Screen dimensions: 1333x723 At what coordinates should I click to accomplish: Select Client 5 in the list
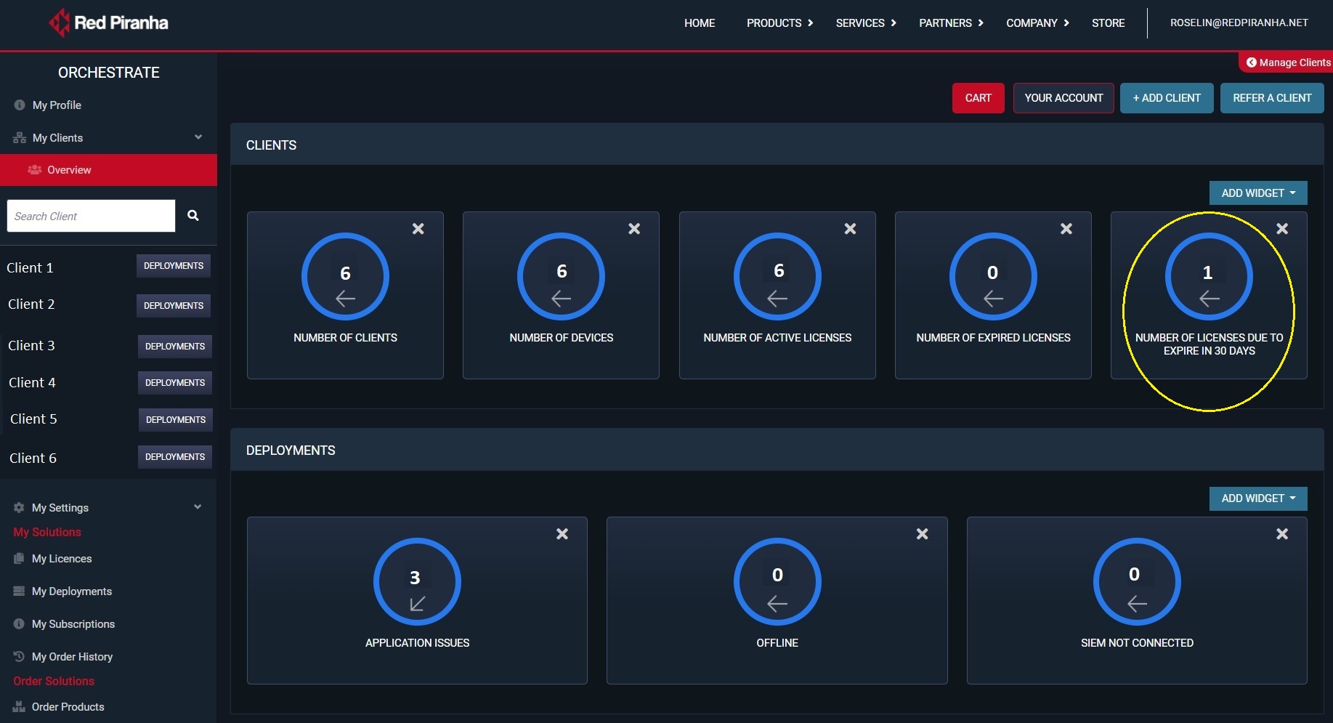(33, 419)
